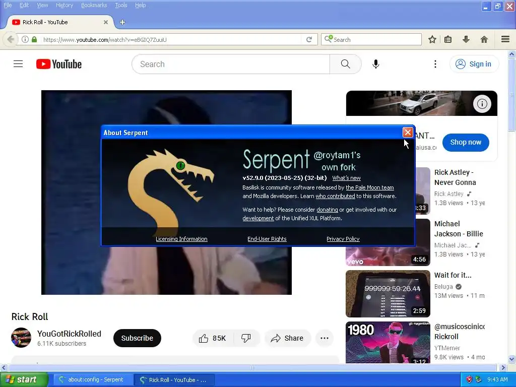Click the Share button
The image size is (516, 387).
click(x=287, y=338)
